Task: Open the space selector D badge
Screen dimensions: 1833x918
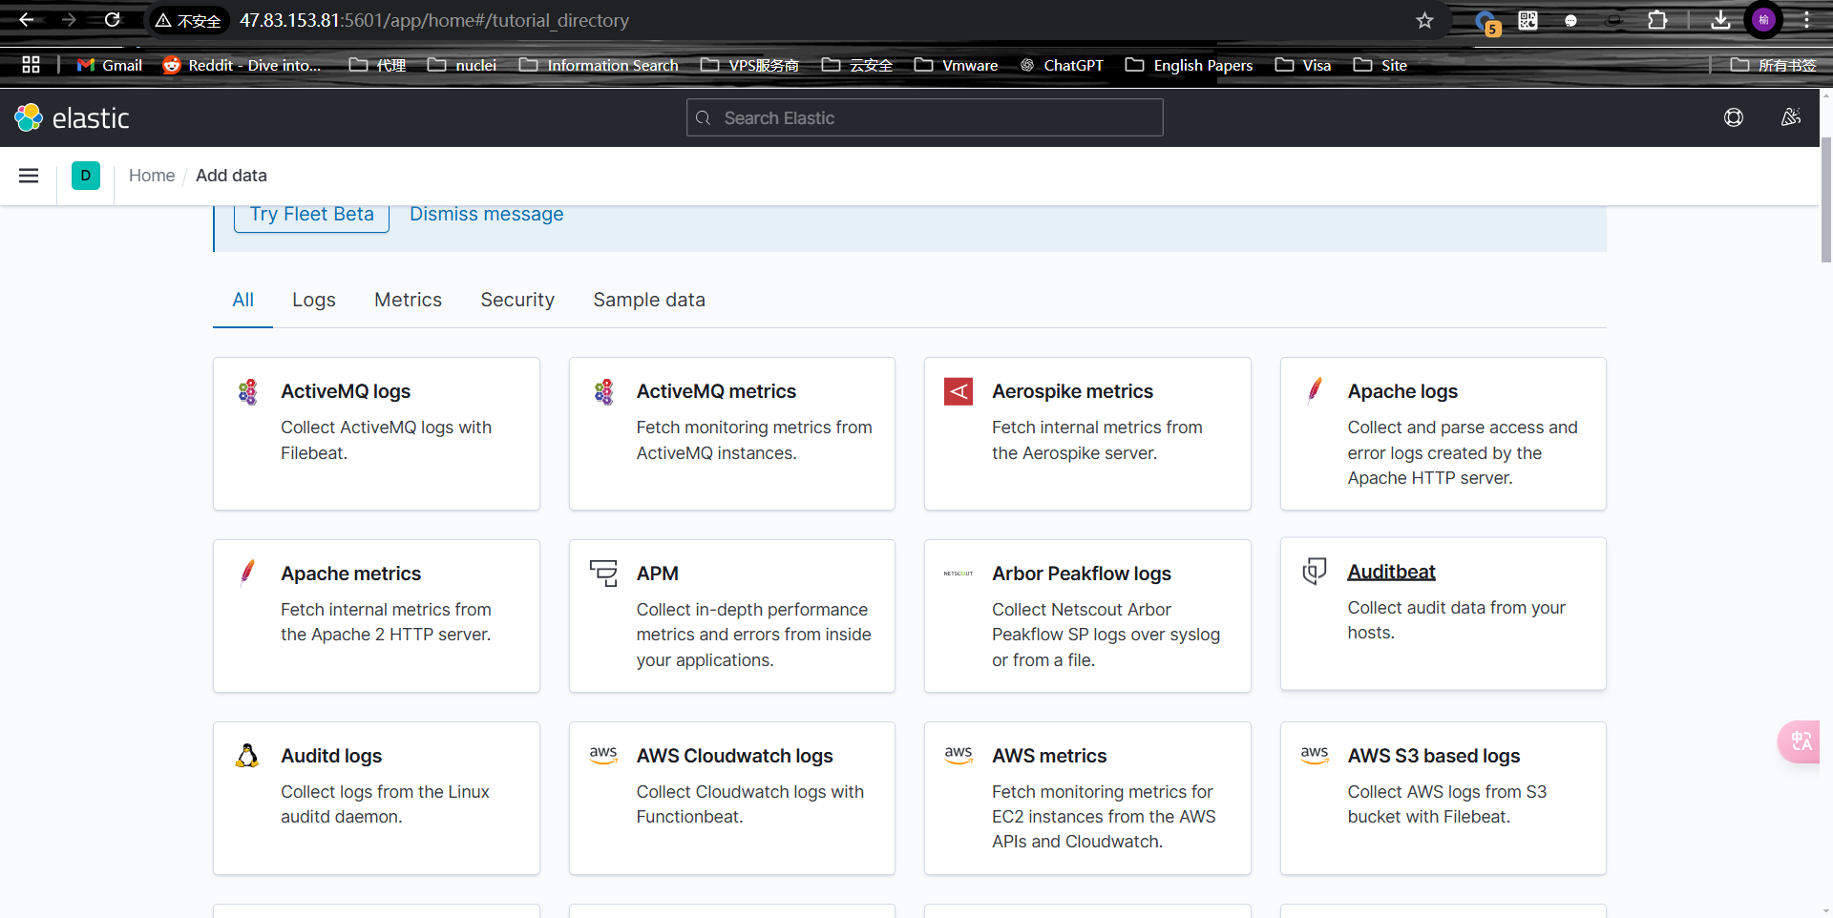Action: pos(86,176)
